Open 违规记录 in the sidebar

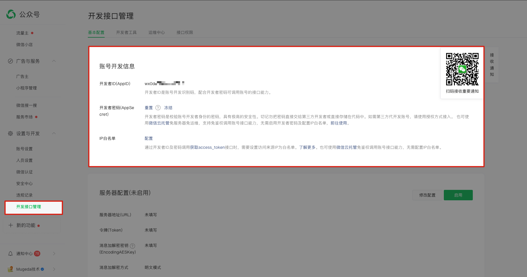point(24,195)
